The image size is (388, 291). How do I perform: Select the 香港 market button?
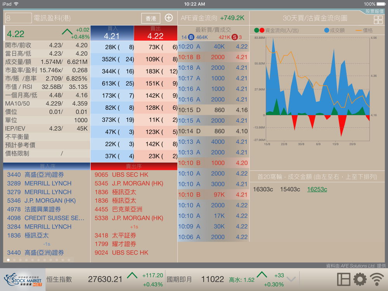coord(151,18)
